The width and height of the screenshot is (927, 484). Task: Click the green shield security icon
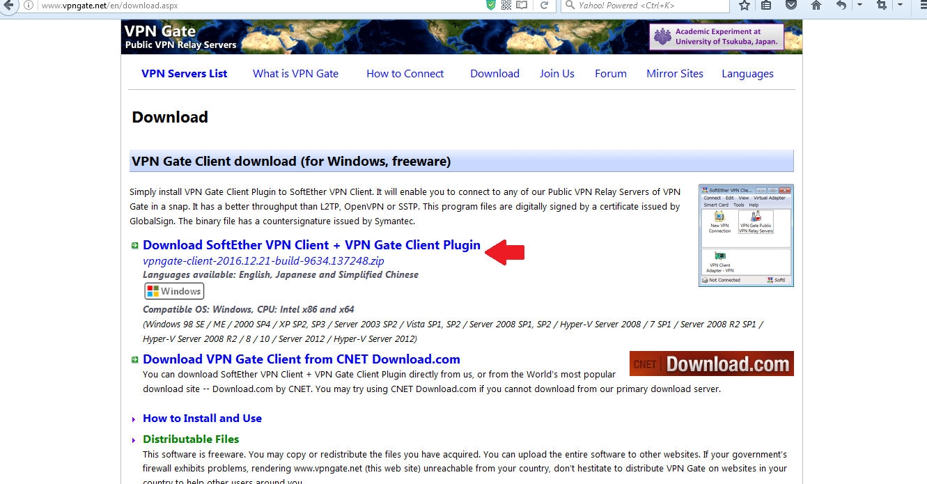click(491, 5)
